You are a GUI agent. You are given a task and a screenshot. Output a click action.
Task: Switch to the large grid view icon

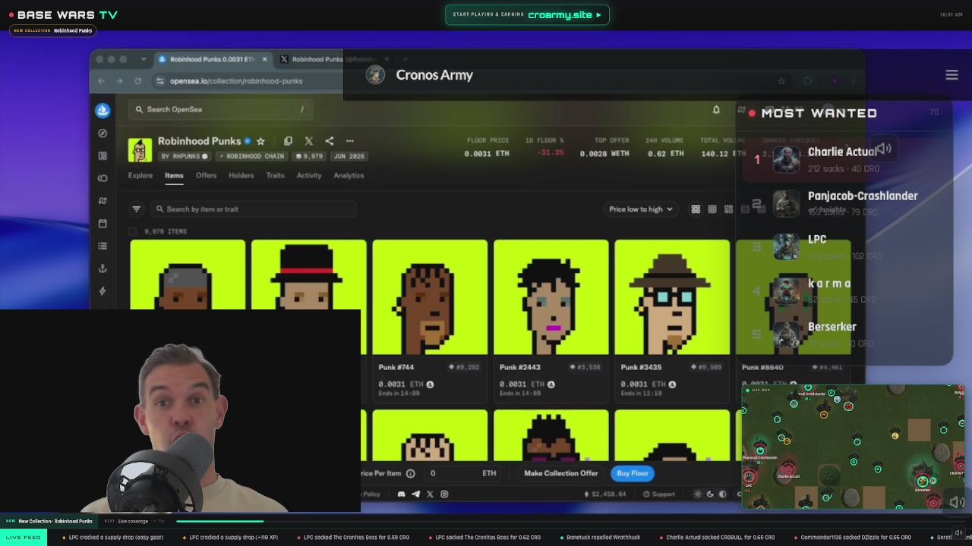pos(696,209)
